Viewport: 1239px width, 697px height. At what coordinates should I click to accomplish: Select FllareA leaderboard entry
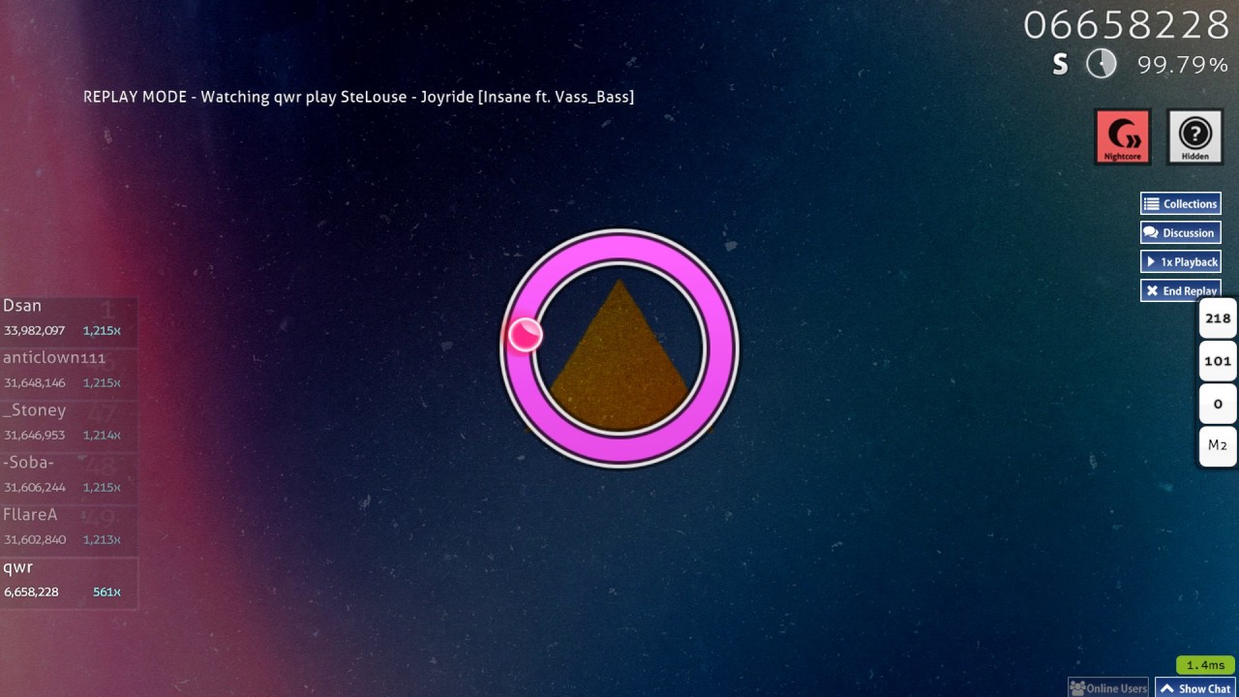(x=70, y=531)
